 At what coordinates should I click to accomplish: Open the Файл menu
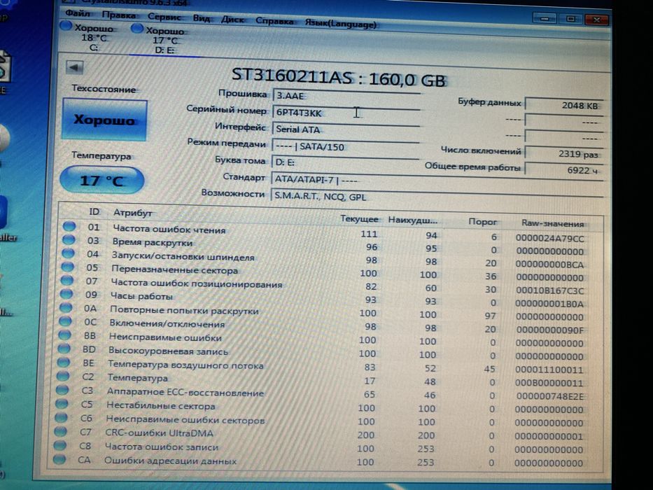pyautogui.click(x=78, y=13)
